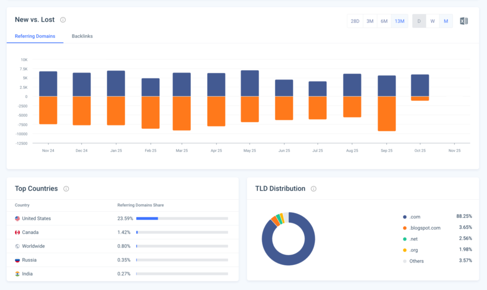Click the info icon beside TLD Distribution
The width and height of the screenshot is (487, 290).
coord(313,189)
